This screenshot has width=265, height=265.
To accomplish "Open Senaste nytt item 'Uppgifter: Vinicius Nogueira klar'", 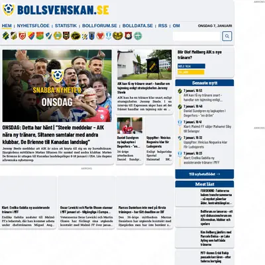I will (205, 144).
